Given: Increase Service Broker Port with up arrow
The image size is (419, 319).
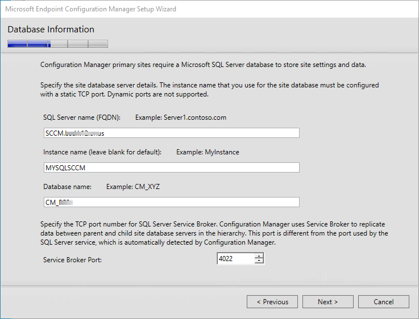Looking at the screenshot, I should click(259, 256).
